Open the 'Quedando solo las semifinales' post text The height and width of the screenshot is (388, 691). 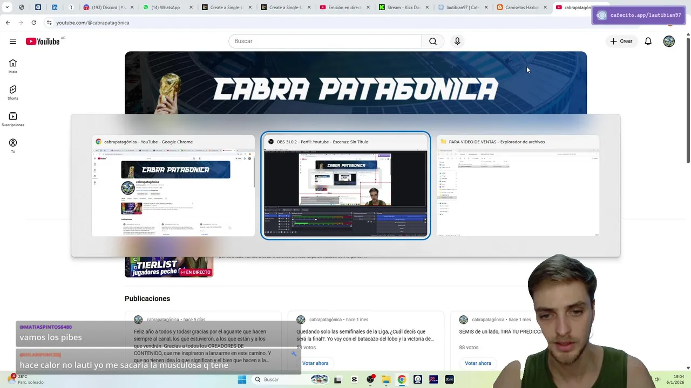[x=365, y=335]
